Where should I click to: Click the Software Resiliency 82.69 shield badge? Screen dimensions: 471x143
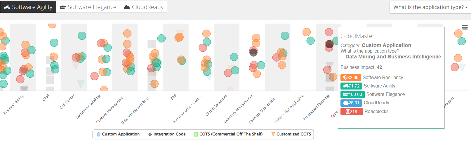click(351, 78)
